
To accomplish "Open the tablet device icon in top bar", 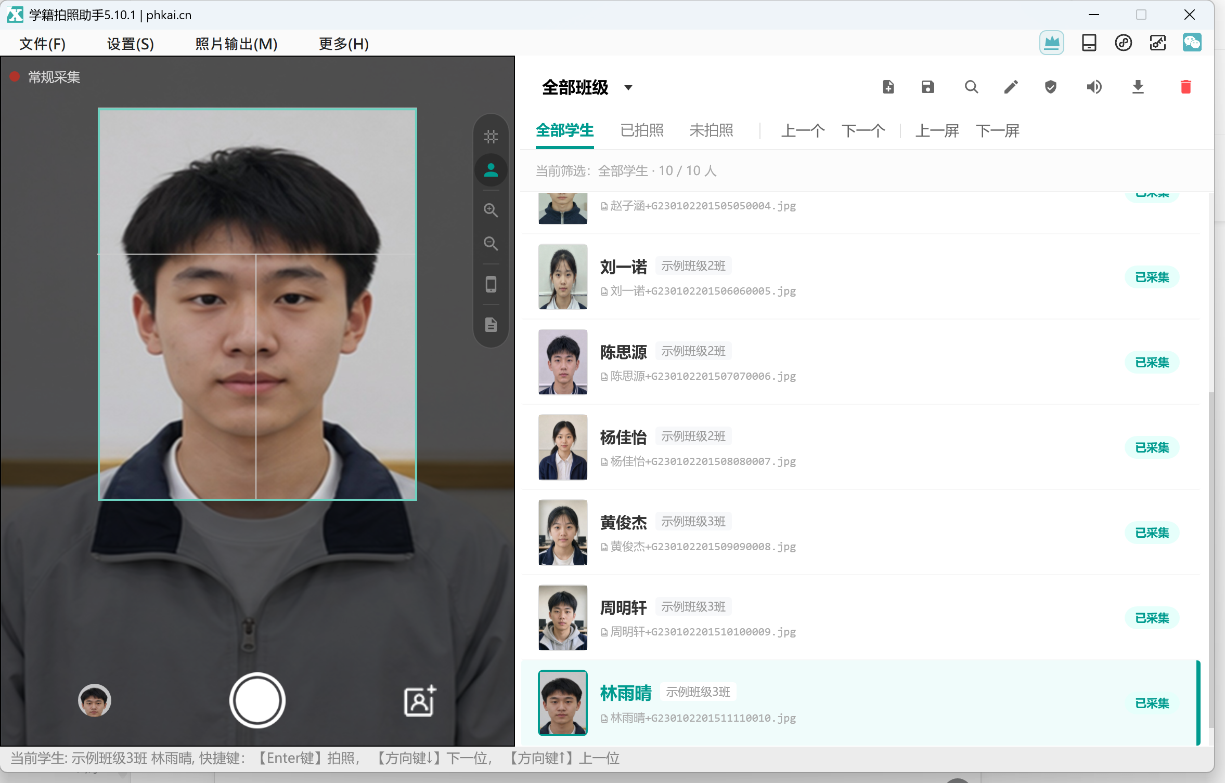I will click(1089, 43).
